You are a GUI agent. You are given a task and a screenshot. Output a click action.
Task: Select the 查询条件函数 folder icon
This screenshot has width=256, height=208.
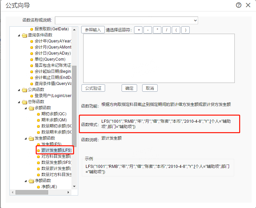(25, 35)
